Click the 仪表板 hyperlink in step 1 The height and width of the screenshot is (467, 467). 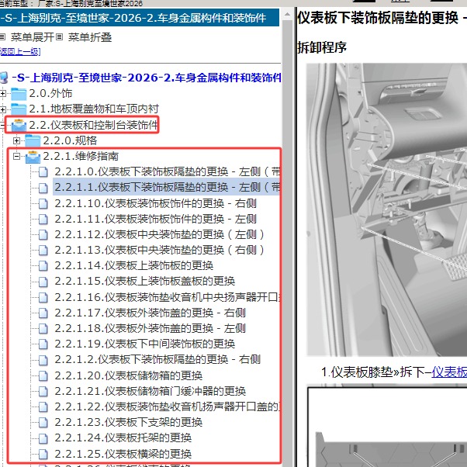(449, 372)
